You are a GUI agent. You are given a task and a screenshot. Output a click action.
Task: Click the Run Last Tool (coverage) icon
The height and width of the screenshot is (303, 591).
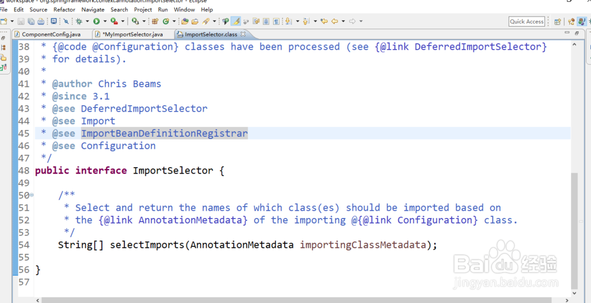point(114,21)
